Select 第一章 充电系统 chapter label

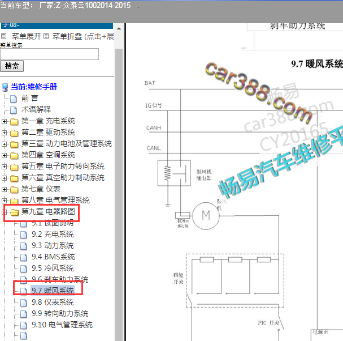point(48,121)
